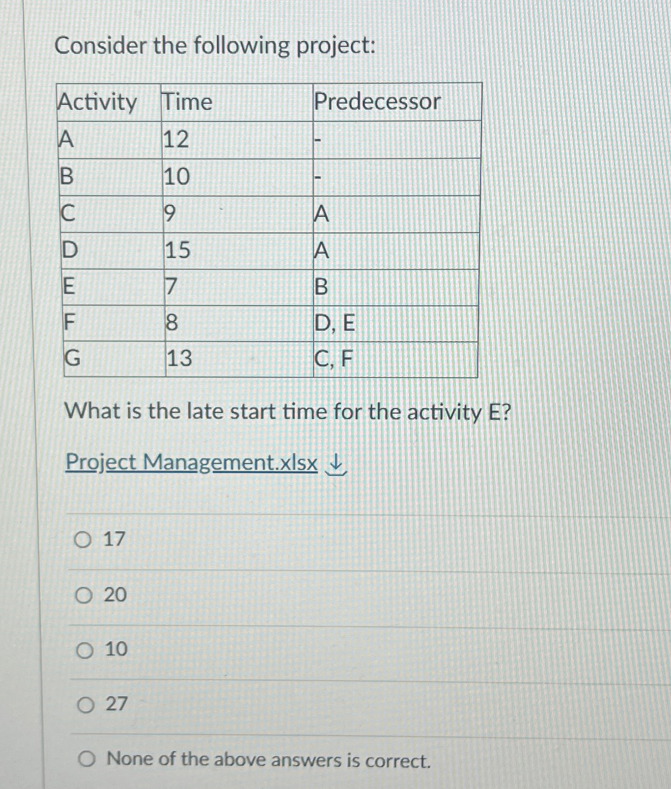Click the table row for Activity A
This screenshot has width=671, height=789.
[193, 139]
